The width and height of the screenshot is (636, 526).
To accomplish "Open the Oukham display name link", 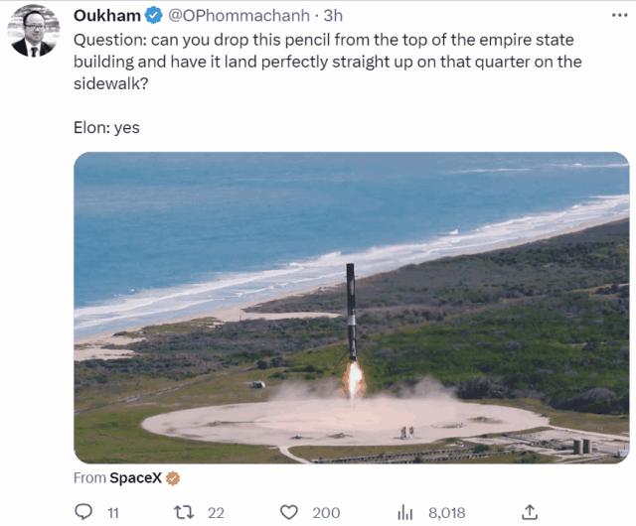I will (x=107, y=16).
